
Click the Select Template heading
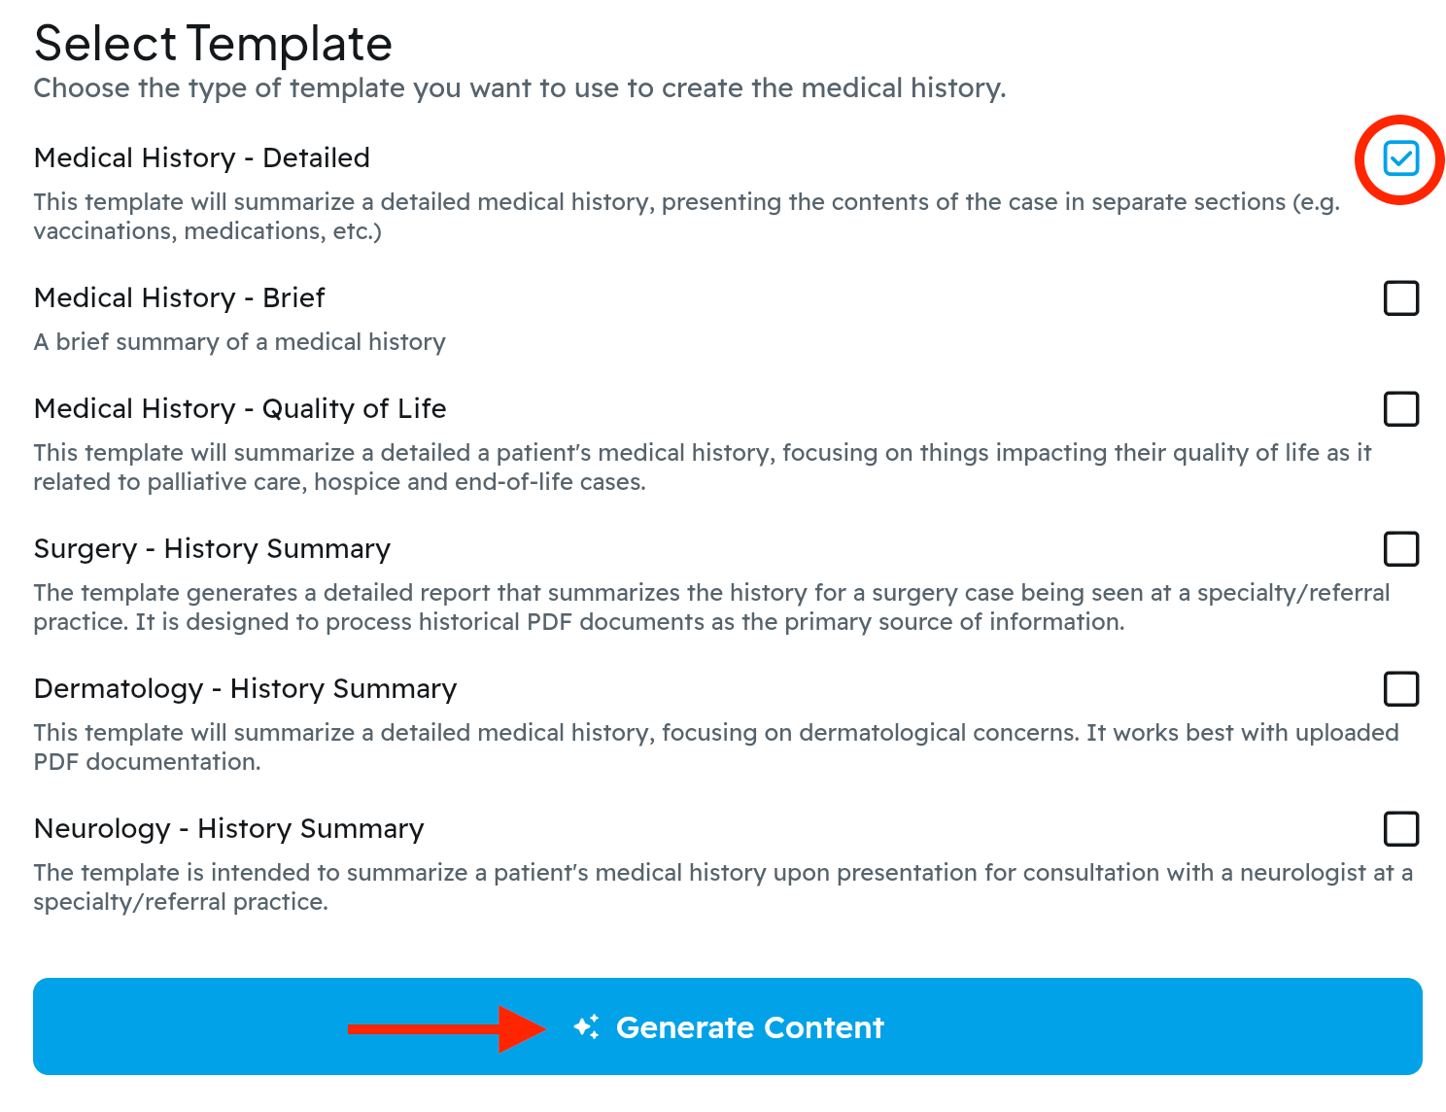213,43
